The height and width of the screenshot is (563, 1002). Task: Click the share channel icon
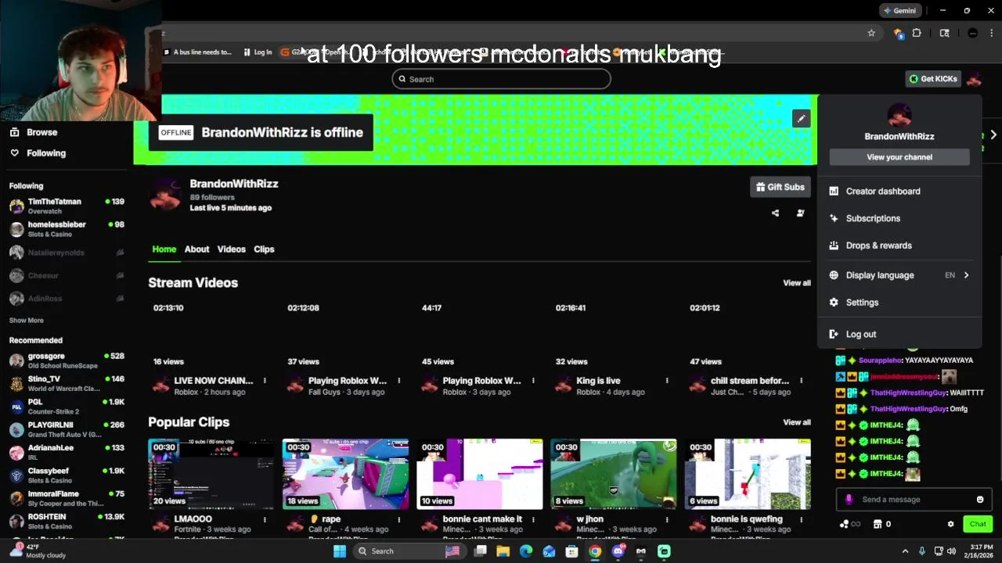(775, 213)
